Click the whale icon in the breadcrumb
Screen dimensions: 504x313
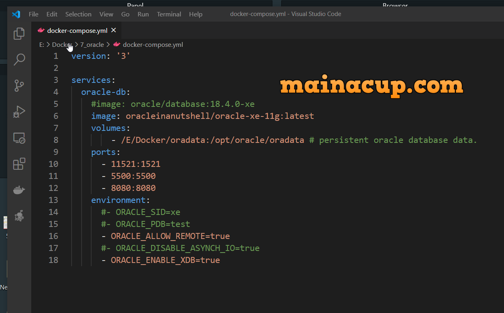117,44
